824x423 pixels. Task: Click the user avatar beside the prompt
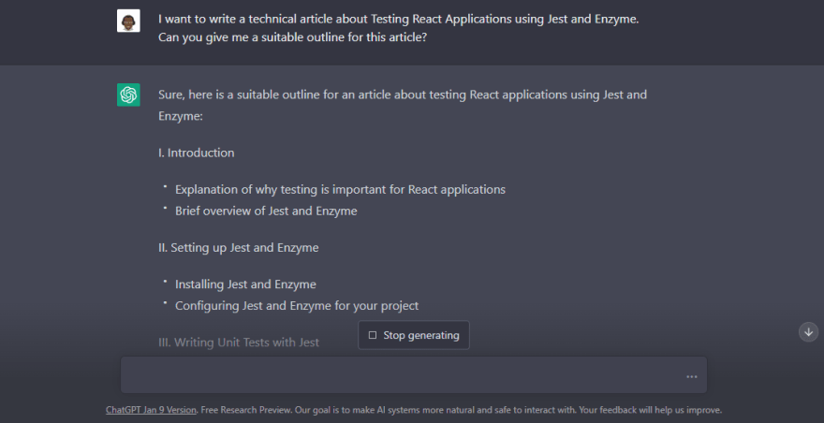pyautogui.click(x=128, y=21)
